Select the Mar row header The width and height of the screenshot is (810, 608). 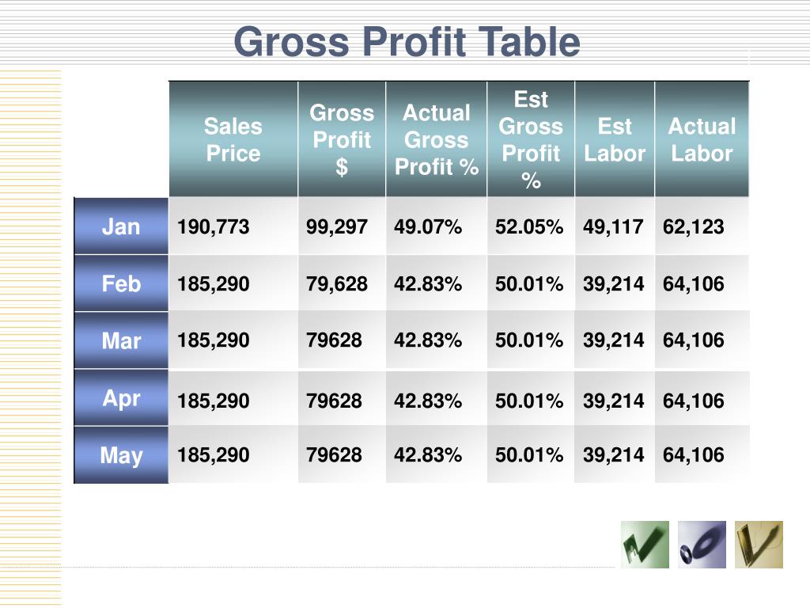[121, 340]
